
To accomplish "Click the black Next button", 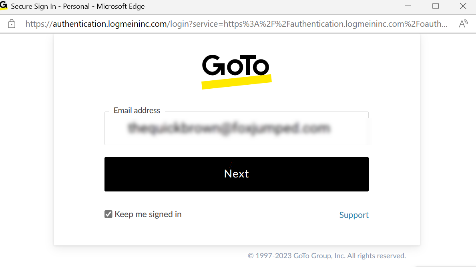I will pyautogui.click(x=237, y=174).
